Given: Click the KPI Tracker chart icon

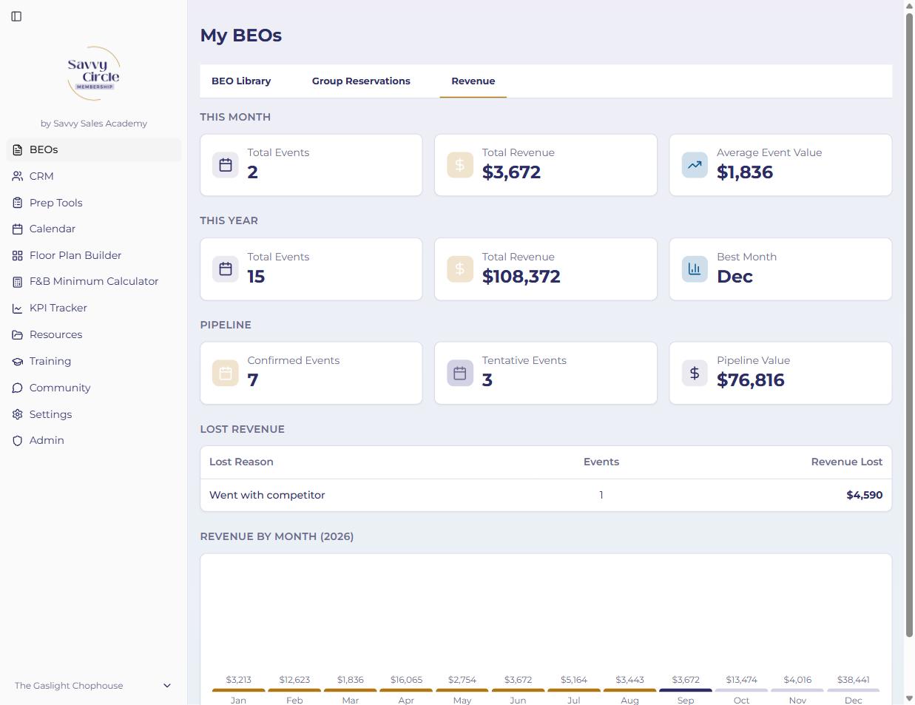Looking at the screenshot, I should [x=18, y=308].
